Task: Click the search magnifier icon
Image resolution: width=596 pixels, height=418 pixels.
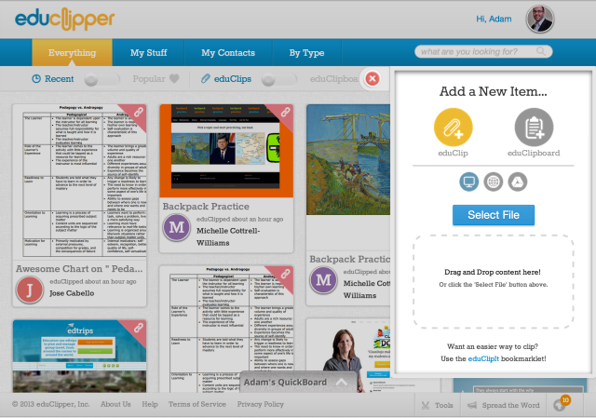Action: (x=541, y=51)
